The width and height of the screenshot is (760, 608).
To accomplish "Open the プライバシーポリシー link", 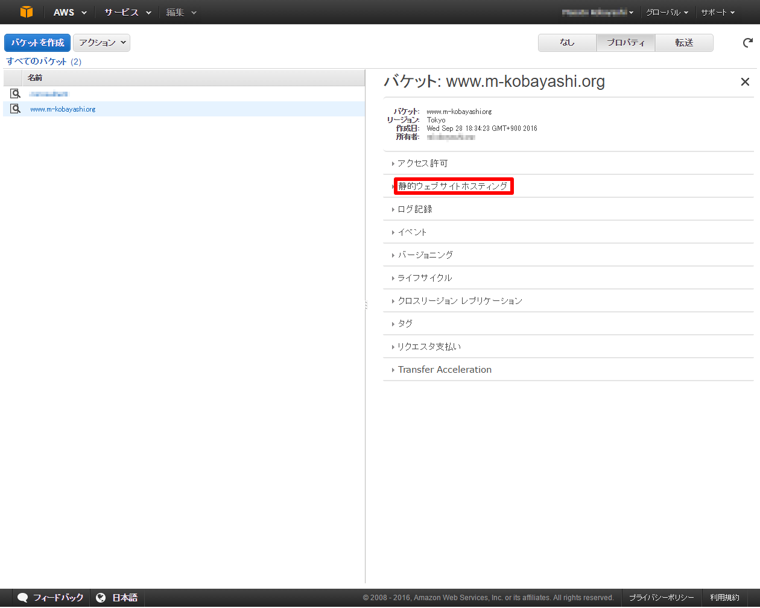I will click(x=661, y=597).
